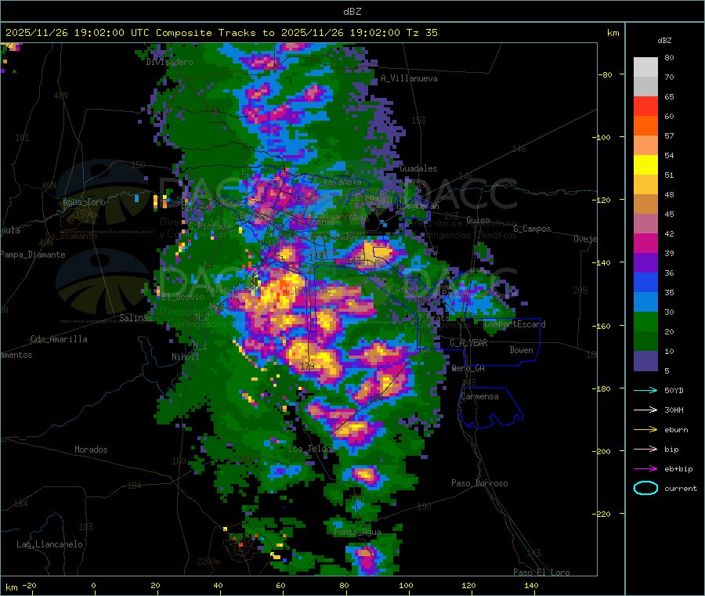The height and width of the screenshot is (596, 705).
Task: Select the 54 dBZ yellow legend color
Action: click(645, 165)
